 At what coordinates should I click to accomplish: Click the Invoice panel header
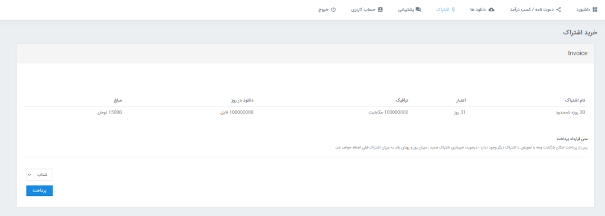tap(305, 54)
